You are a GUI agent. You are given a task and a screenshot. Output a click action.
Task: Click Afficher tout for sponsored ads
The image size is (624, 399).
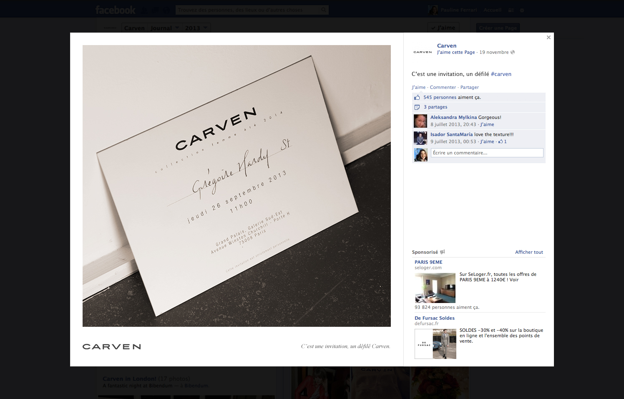coord(529,252)
